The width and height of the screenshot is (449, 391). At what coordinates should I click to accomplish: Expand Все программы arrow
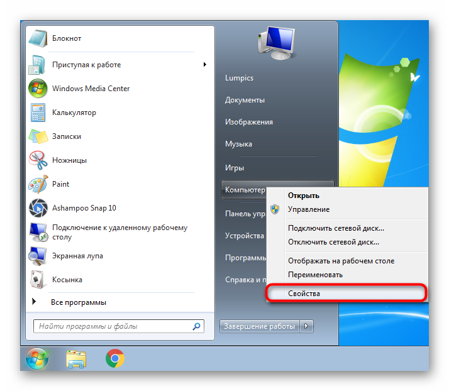point(34,301)
